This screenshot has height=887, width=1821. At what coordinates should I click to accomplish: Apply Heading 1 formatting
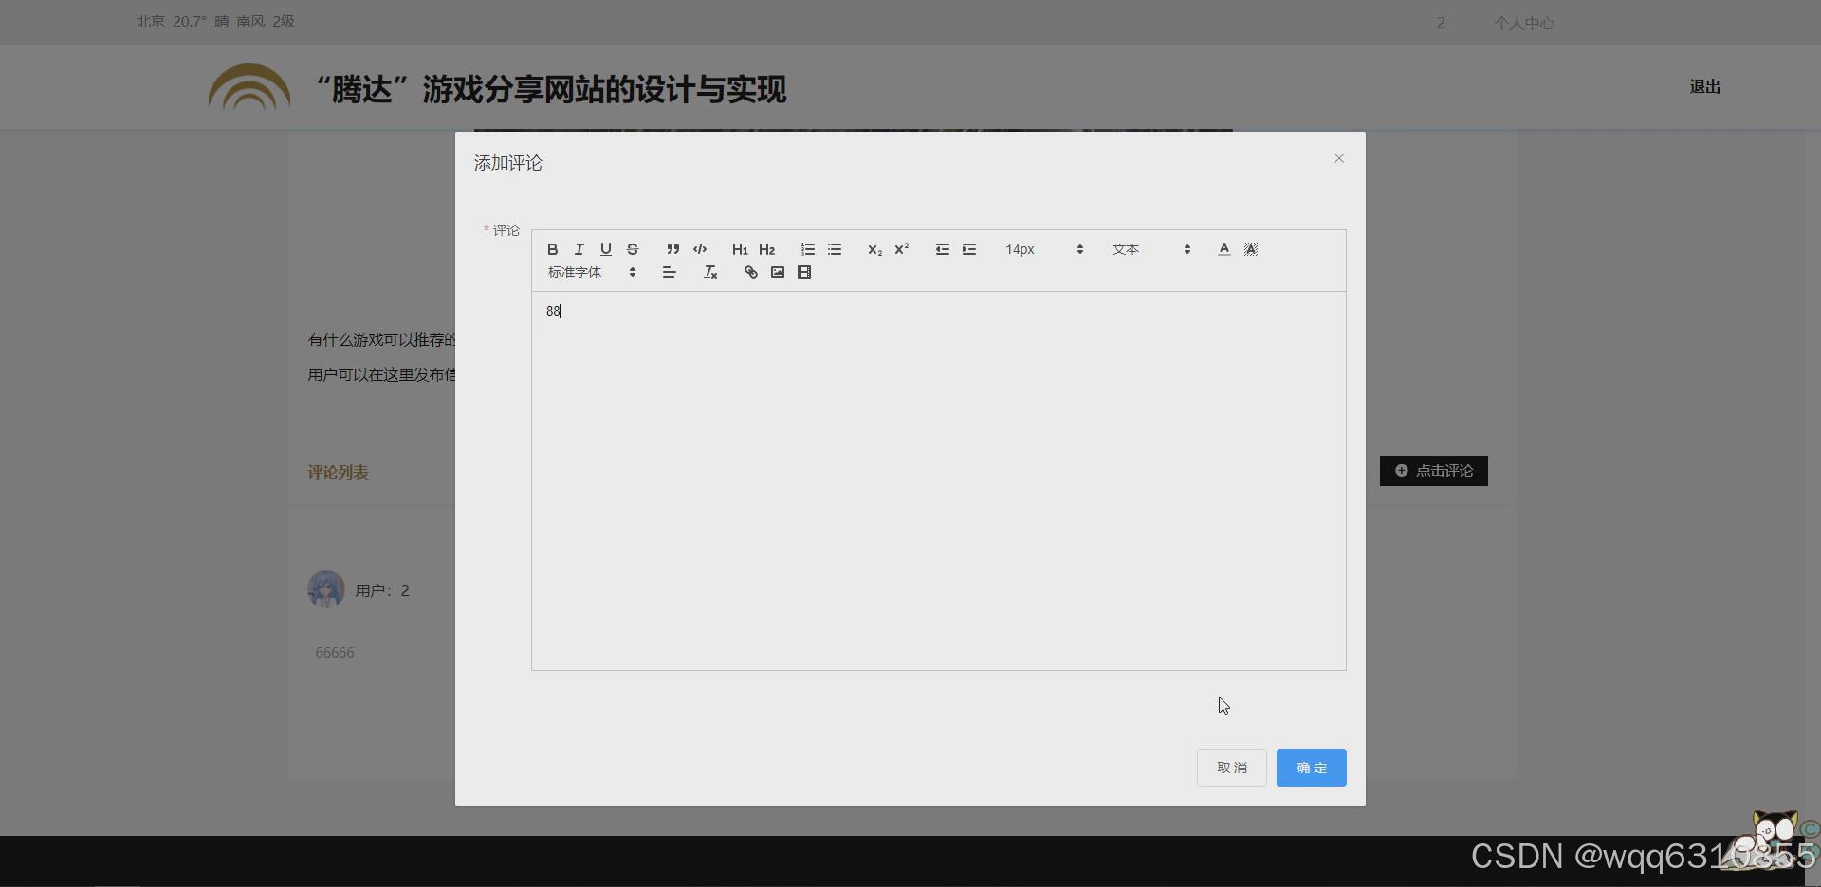point(740,249)
